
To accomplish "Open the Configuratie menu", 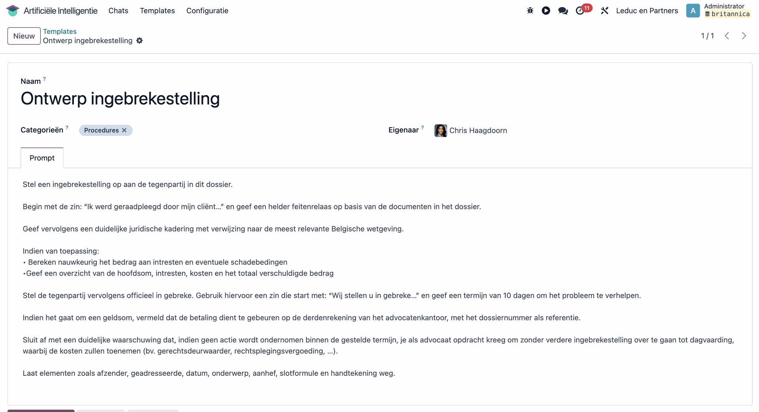I will pos(207,11).
